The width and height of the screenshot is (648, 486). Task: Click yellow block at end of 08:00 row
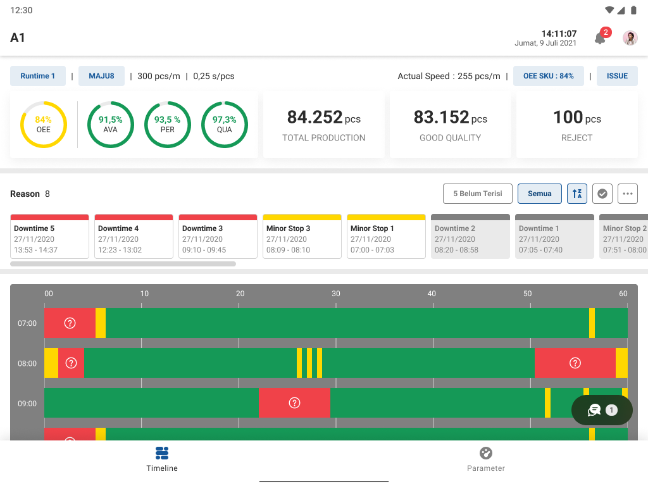[621, 363]
